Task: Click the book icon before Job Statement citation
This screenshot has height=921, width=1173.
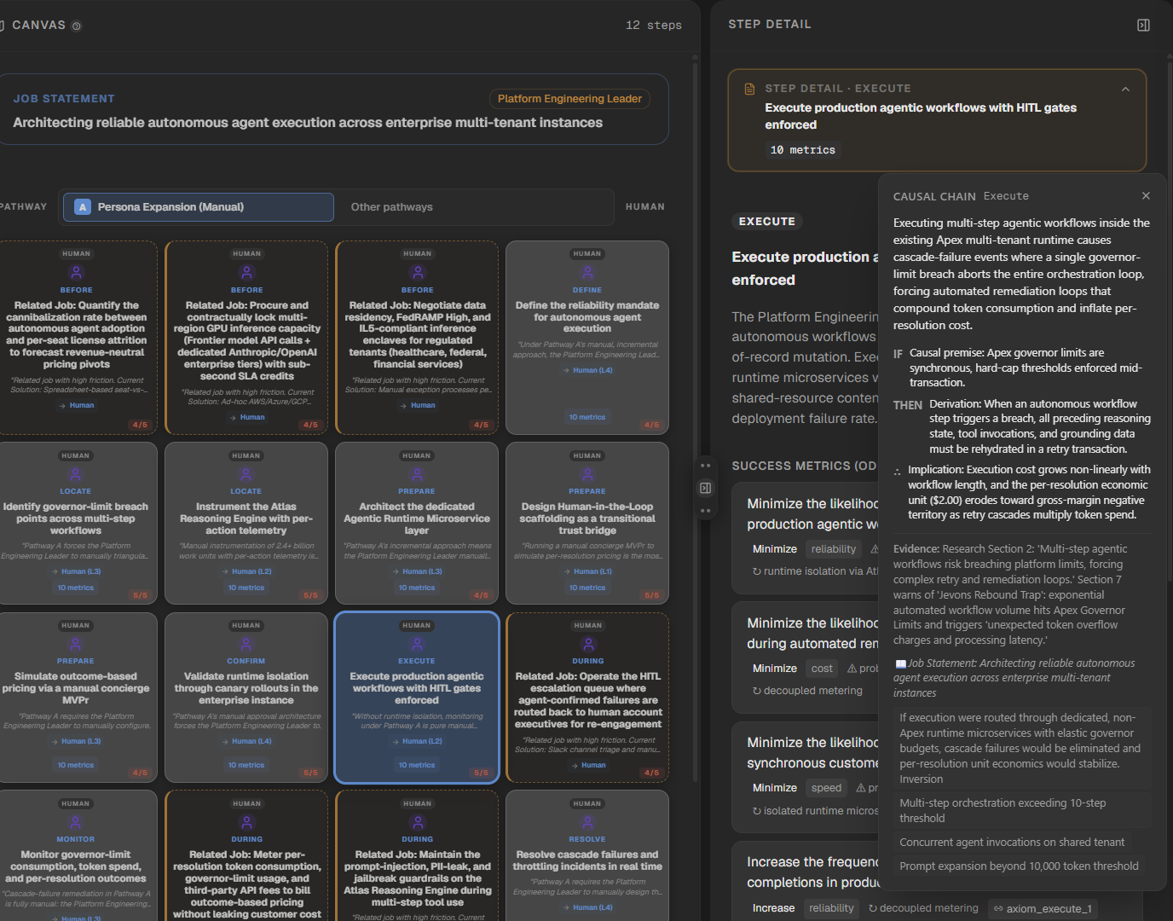Action: pos(900,663)
